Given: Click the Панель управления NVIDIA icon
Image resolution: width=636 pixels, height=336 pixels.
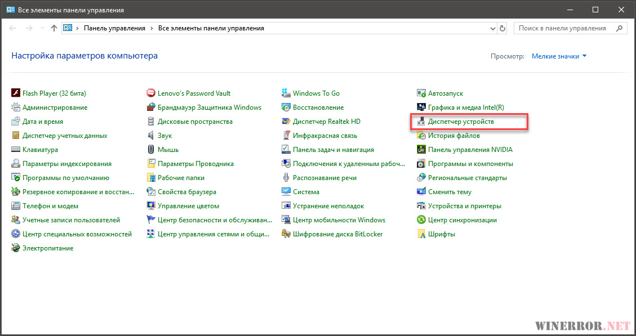Looking at the screenshot, I should click(x=421, y=150).
